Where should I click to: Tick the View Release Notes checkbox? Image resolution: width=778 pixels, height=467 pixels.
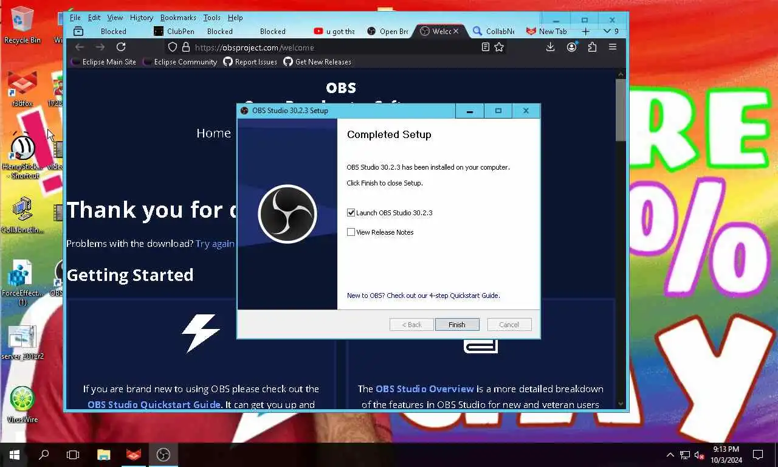pos(351,232)
